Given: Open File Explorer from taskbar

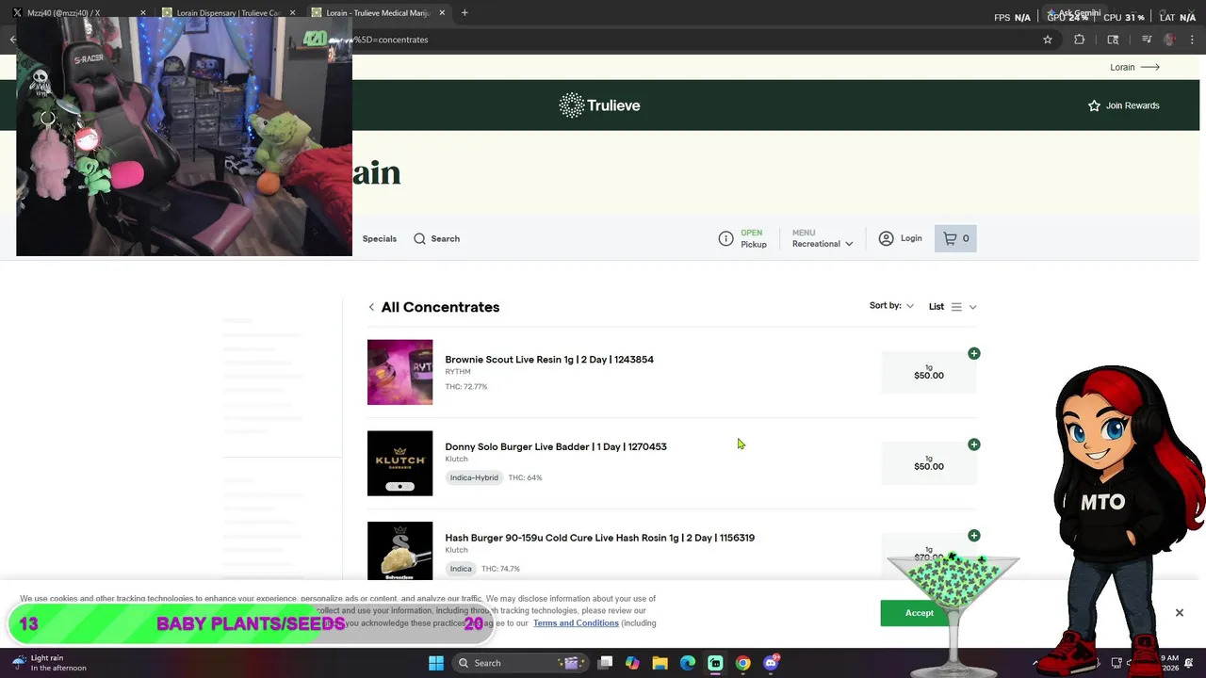Looking at the screenshot, I should 660,663.
